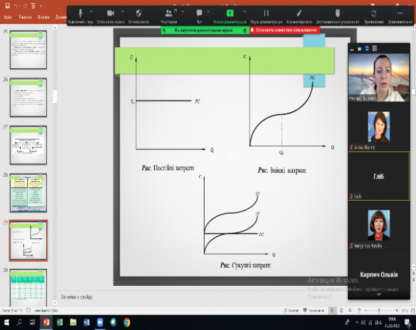The height and width of the screenshot is (330, 416).
Task: Open Word from the taskbar
Action: click(86, 322)
